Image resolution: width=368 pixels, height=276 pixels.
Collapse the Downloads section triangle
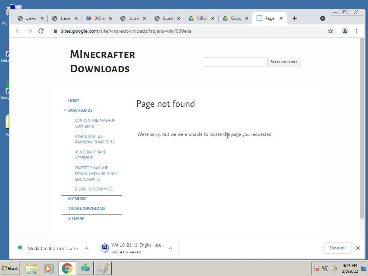[x=65, y=110]
